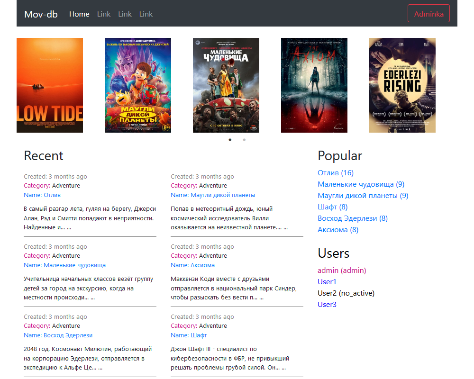Screen dimensions: 474x379
Task: Open Popular link Восход Эдерлези (8)
Action: point(353,218)
